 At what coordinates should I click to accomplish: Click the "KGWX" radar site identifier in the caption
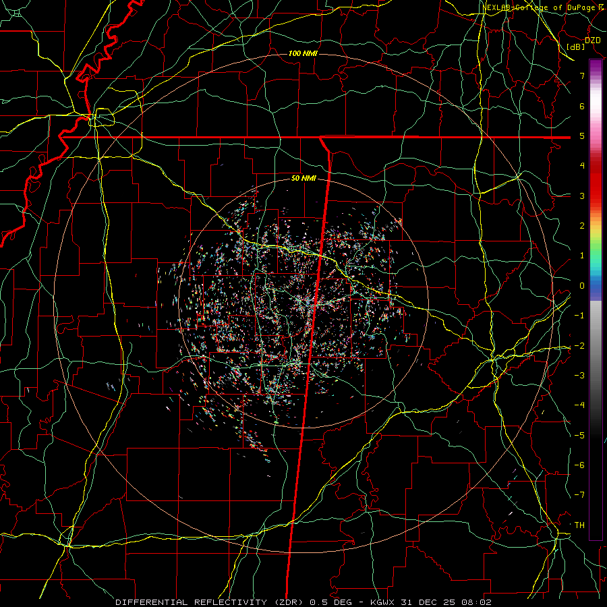(382, 602)
